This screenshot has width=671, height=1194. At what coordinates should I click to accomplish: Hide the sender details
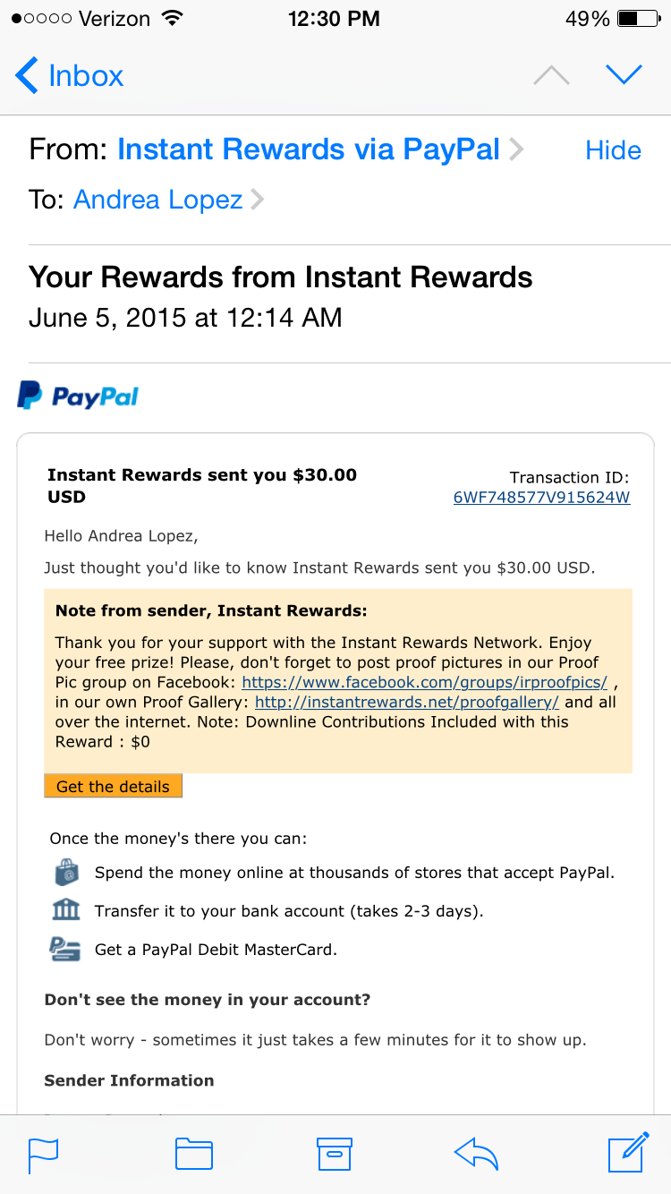(x=613, y=150)
